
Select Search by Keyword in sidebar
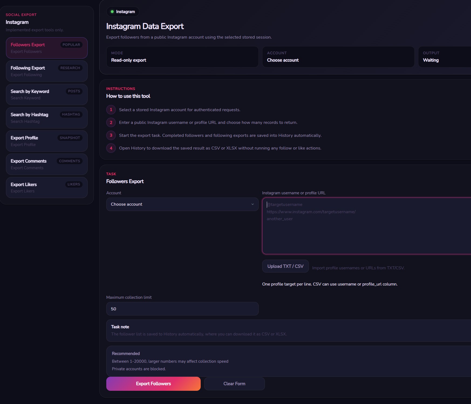tap(47, 94)
